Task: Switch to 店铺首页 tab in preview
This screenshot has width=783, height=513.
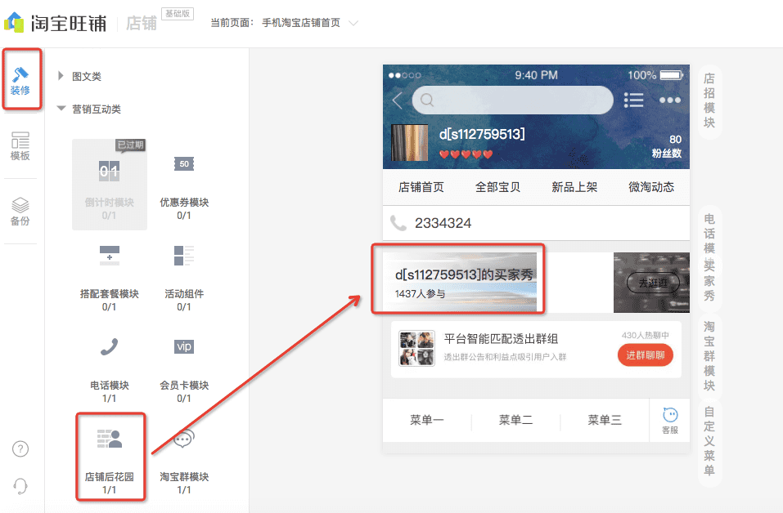Action: 421,187
